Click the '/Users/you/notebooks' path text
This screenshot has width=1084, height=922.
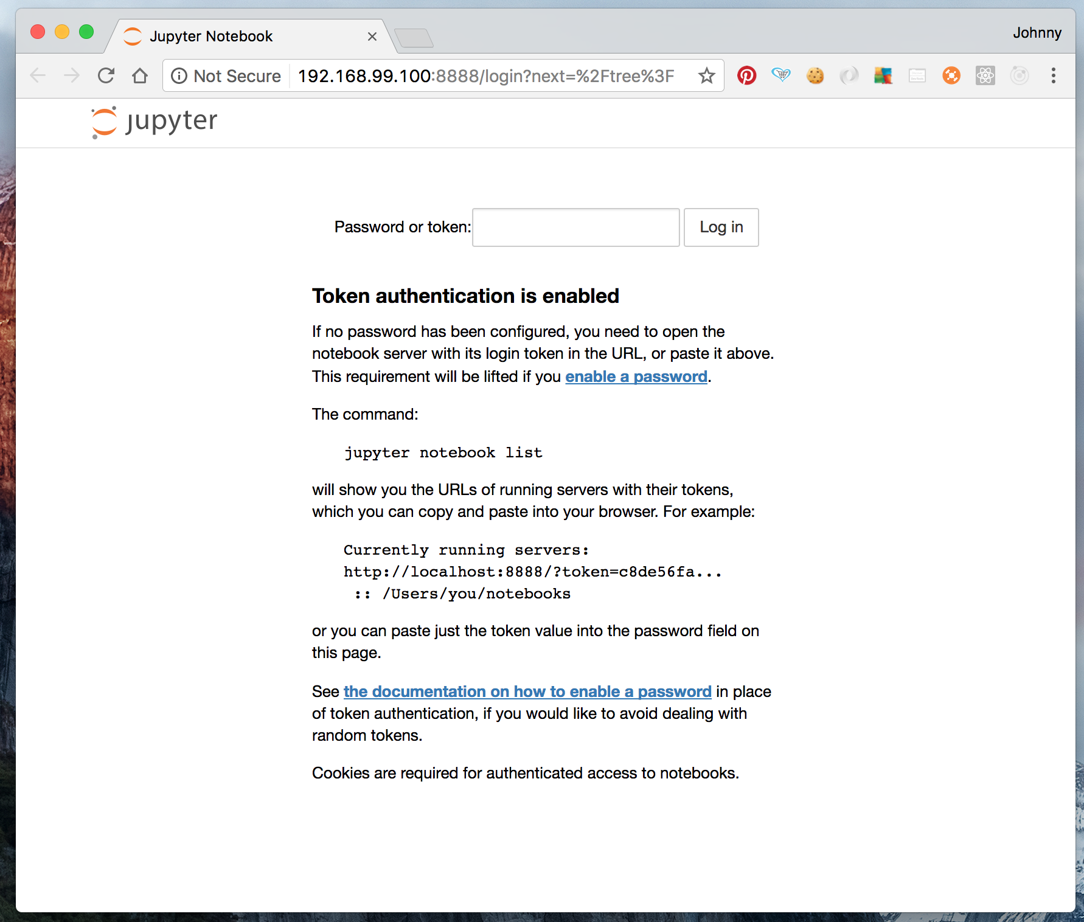point(477,594)
